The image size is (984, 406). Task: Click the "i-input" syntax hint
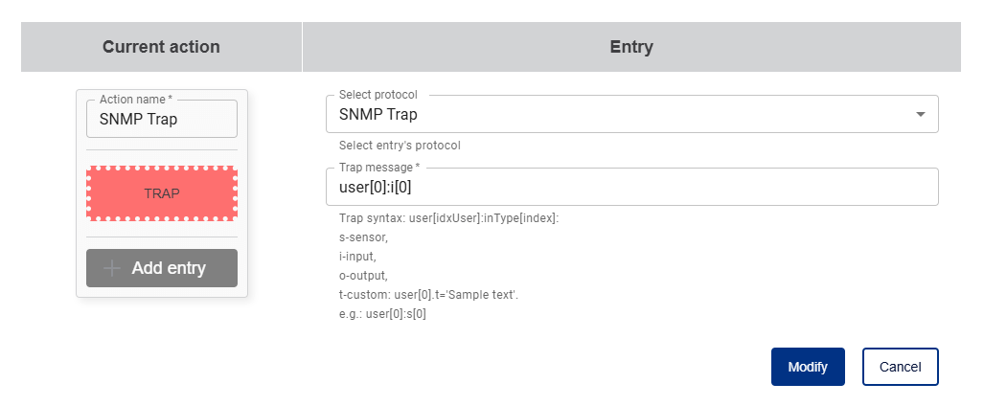[x=353, y=257]
